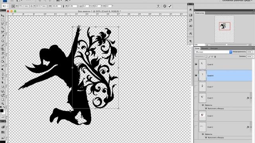Click the reference point locator grid
This screenshot has width=255, height=143.
[x=13, y=6]
